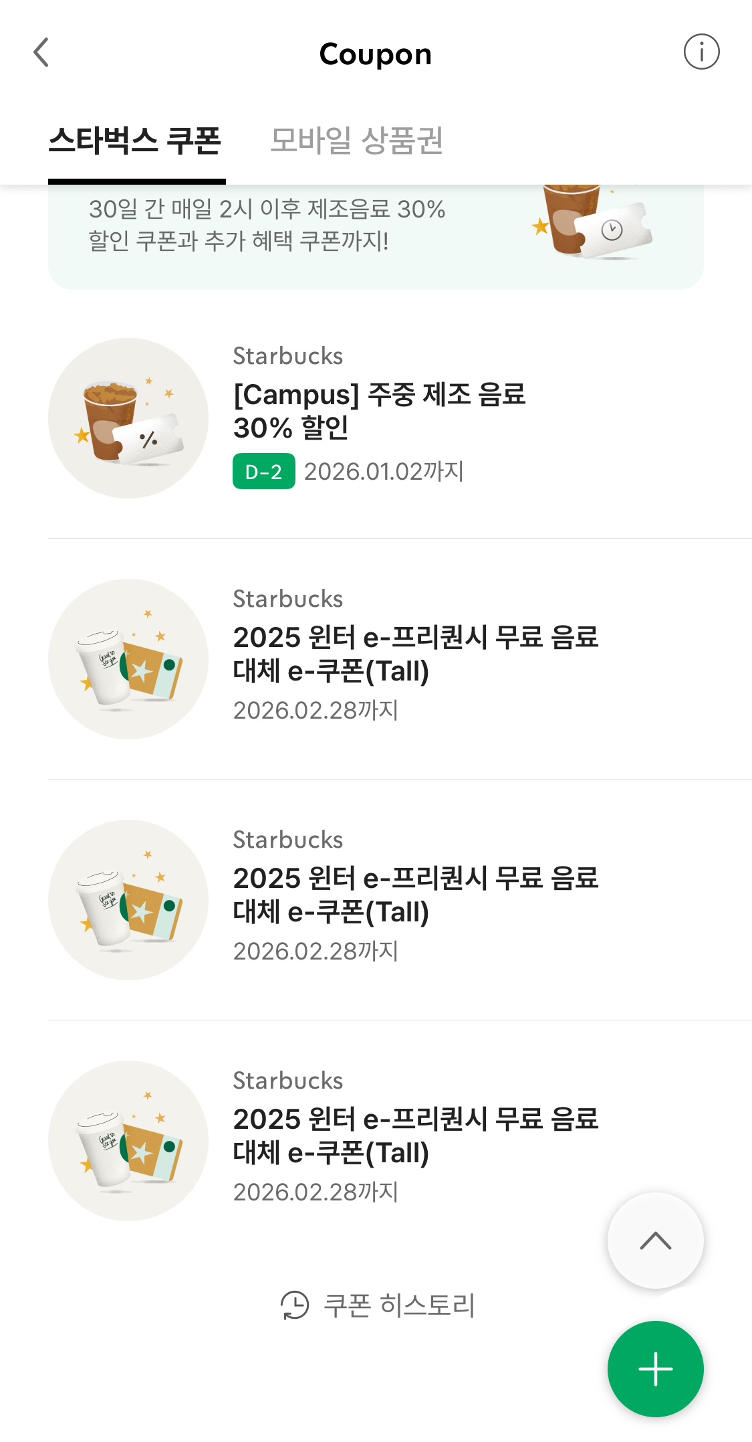Tap the back arrow icon

(41, 52)
